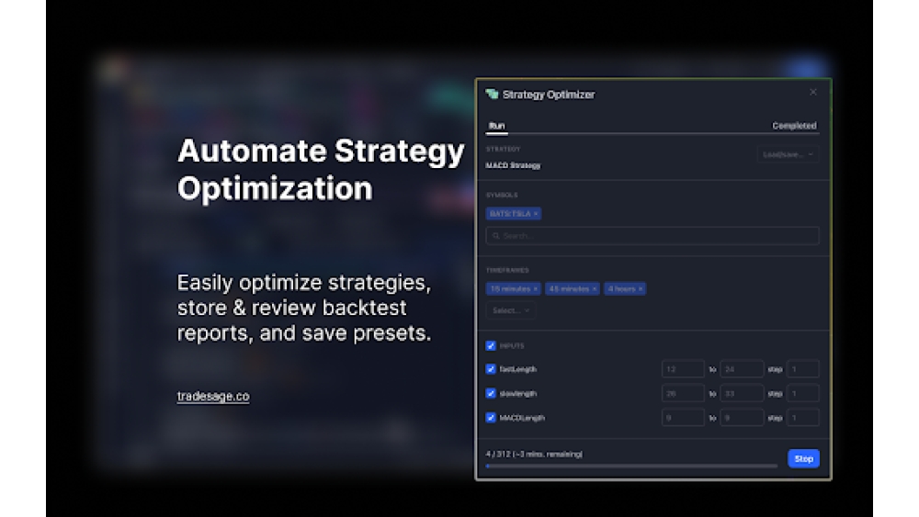
Task: Close the Strategy Optimizer panel
Action: 812,92
